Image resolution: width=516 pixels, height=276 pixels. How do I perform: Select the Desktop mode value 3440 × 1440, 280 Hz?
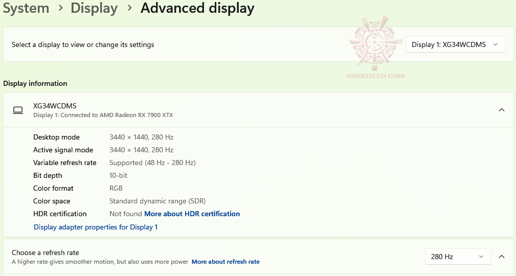tap(141, 137)
